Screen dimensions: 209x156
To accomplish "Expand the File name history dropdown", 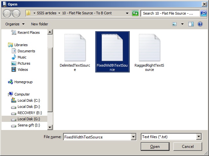I will (134, 136).
